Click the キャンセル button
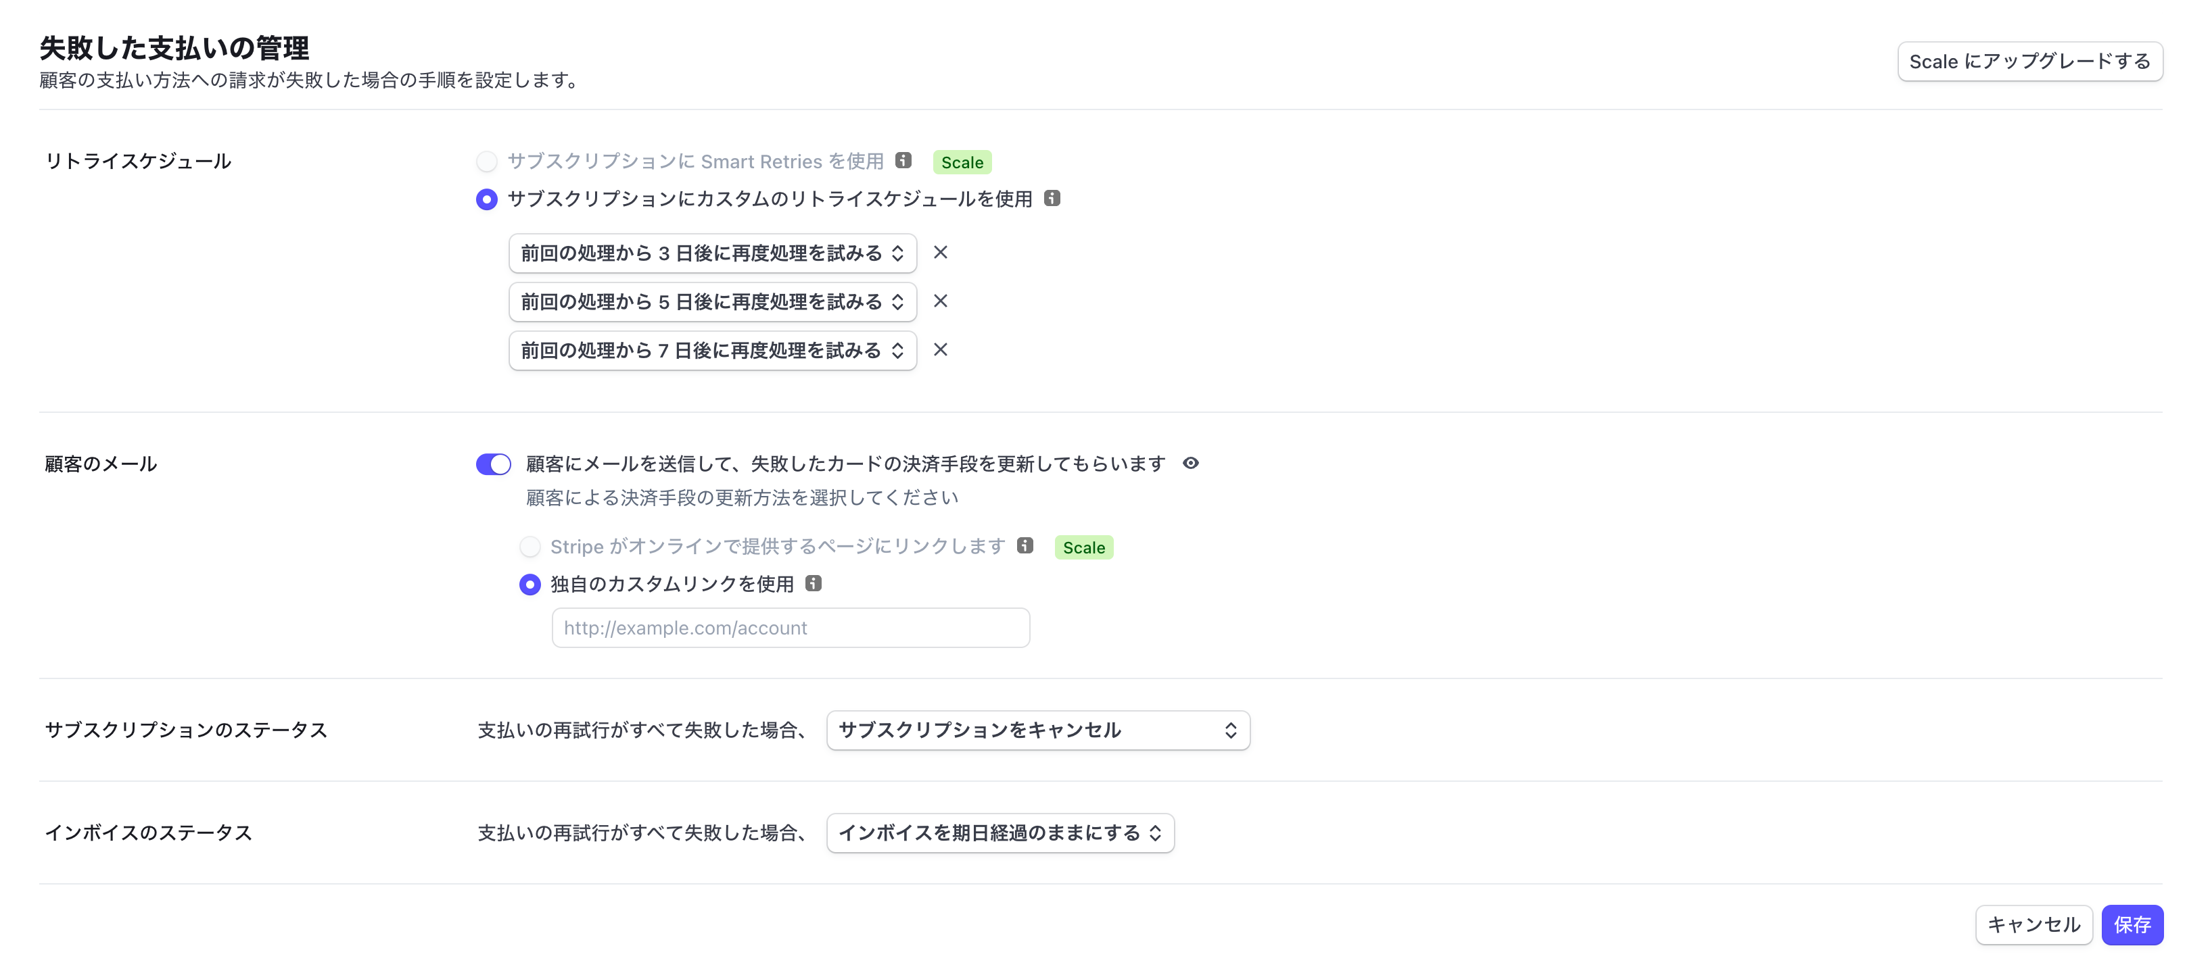2210x969 pixels. click(2034, 925)
